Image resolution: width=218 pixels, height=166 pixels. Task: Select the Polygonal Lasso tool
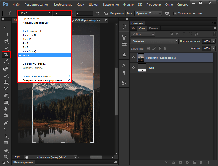(6, 41)
